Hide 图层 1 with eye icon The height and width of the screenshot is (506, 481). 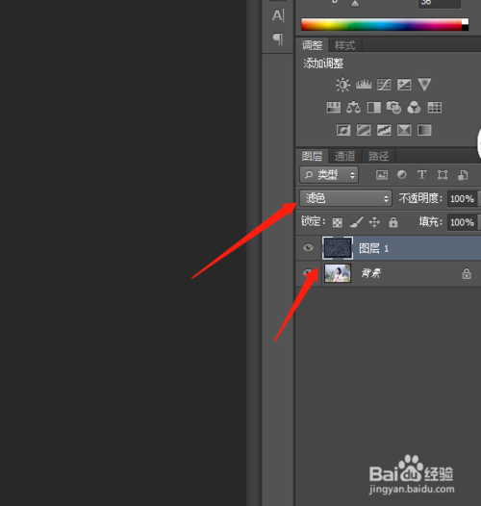(x=308, y=247)
